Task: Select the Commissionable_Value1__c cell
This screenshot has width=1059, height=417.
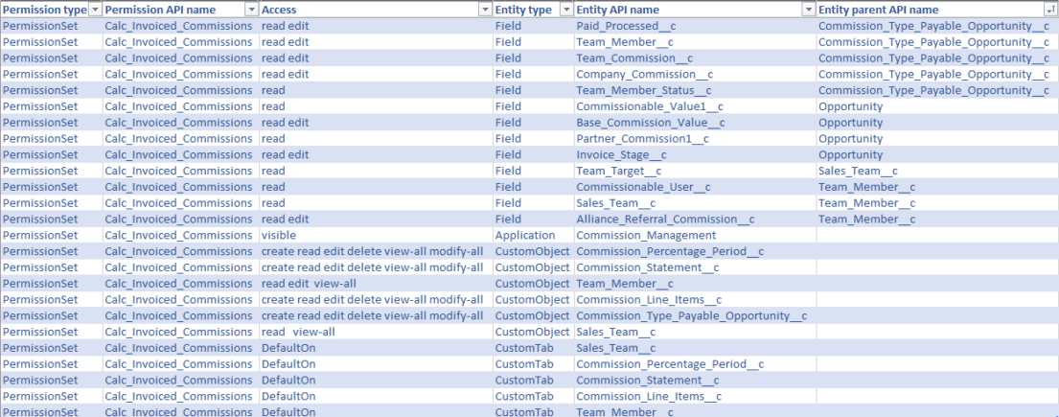Action: 650,106
